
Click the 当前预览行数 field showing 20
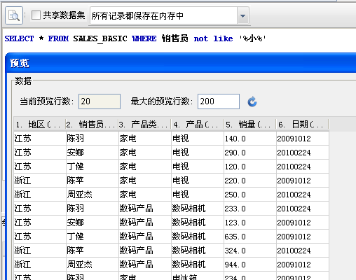(100, 101)
